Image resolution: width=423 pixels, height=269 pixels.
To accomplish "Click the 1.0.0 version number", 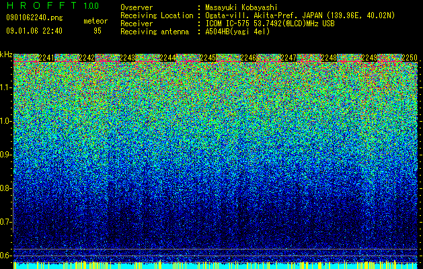I will click(91, 6).
